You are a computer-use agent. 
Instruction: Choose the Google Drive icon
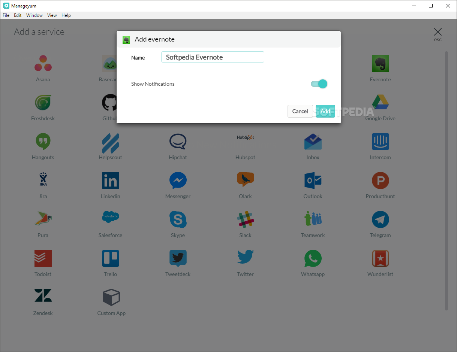coord(380,103)
